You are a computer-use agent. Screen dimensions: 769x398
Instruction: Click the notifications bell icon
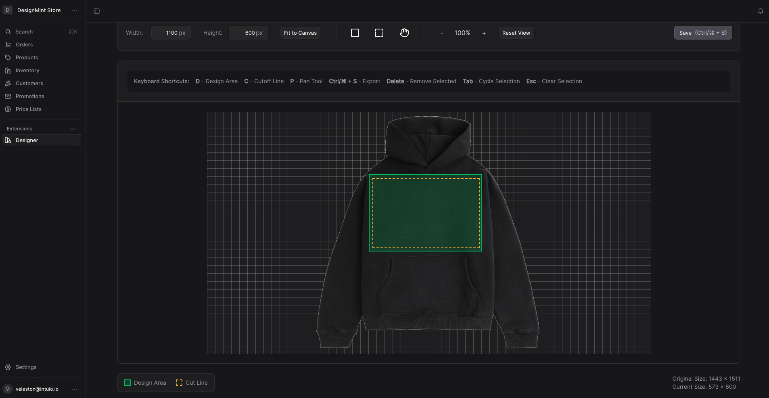pos(761,11)
